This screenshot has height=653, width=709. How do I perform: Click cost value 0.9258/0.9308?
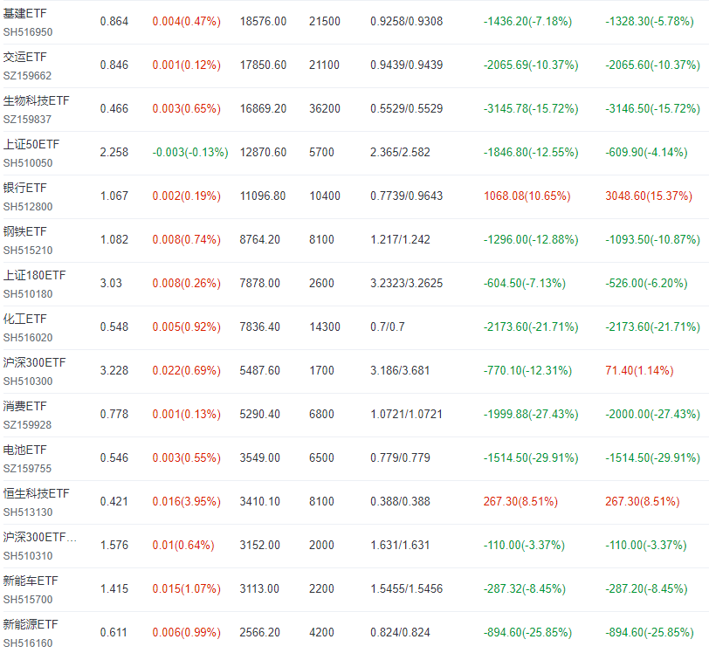pos(407,21)
